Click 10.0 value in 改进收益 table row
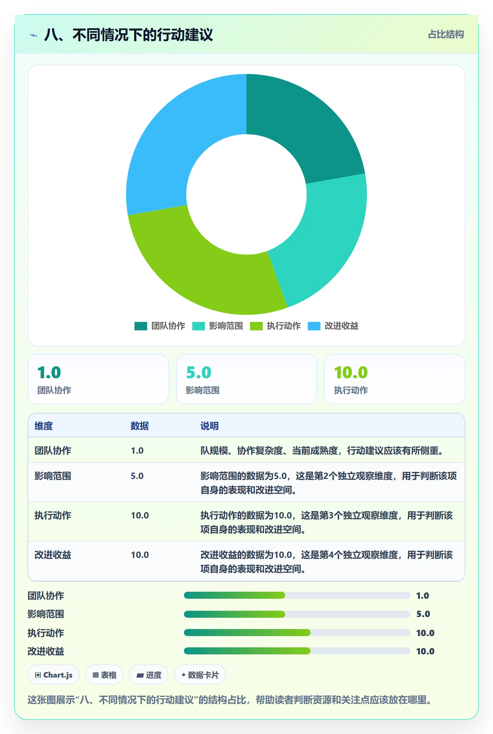 pyautogui.click(x=140, y=555)
